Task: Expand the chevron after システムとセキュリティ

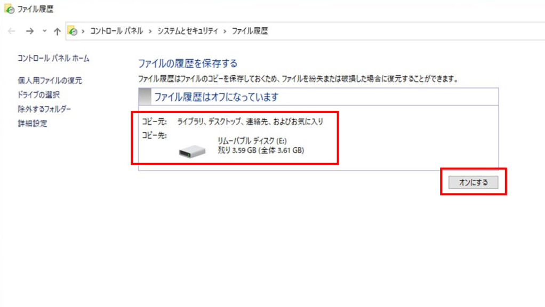Action: [225, 31]
